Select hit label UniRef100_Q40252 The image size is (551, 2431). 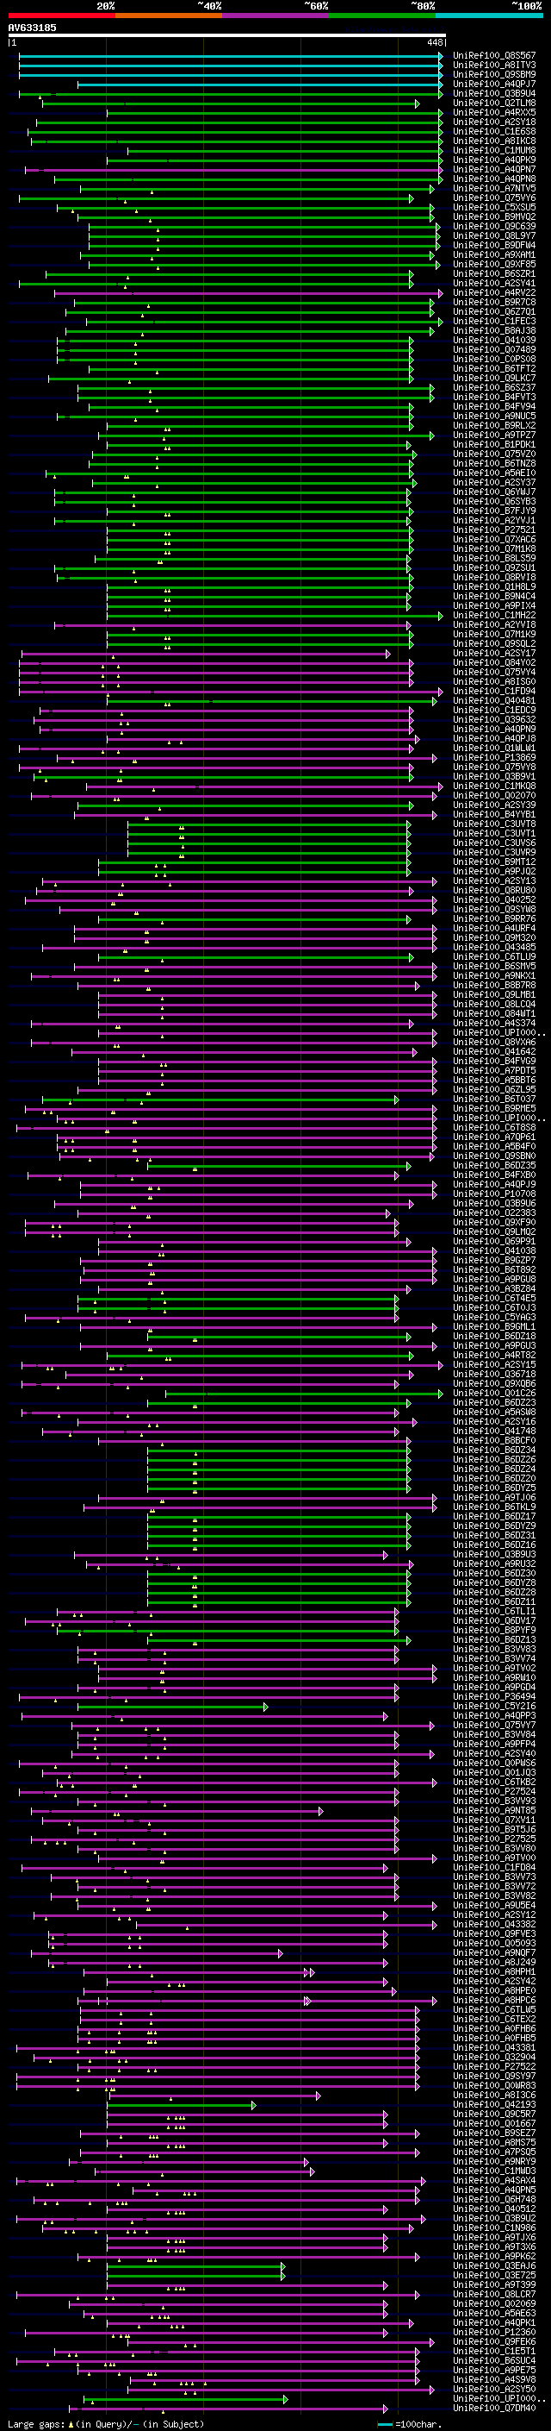[x=494, y=899]
